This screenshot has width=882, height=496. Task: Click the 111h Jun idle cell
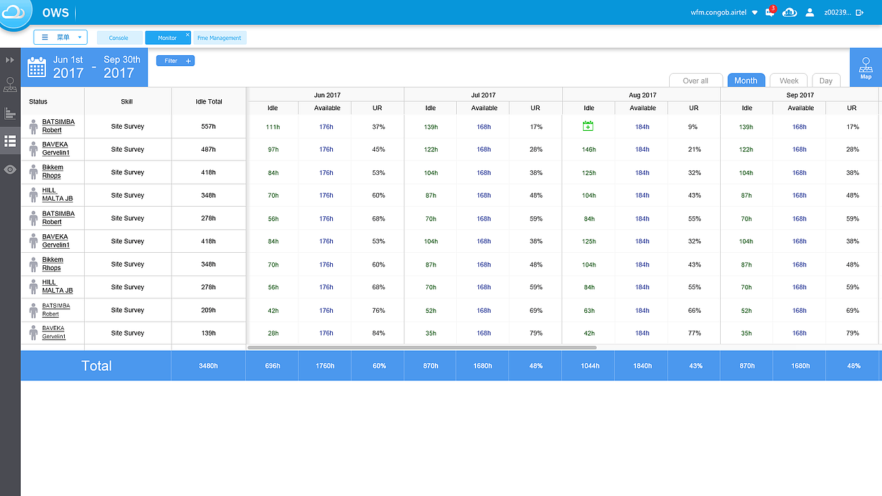coord(273,127)
